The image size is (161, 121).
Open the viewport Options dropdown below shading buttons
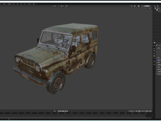click(x=150, y=8)
